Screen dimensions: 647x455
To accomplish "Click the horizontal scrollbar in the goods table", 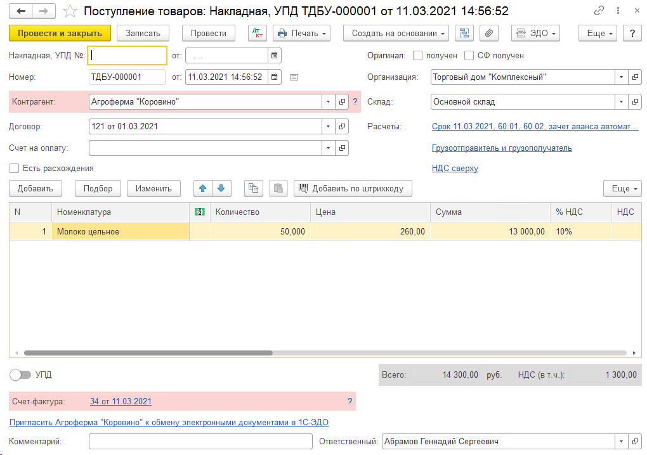I will (x=148, y=353).
